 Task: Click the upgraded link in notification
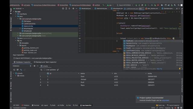point(166,100)
